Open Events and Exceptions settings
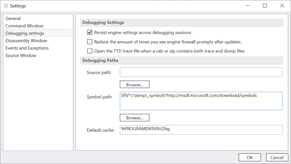Viewport: 291px width, 164px height. pos(27,48)
